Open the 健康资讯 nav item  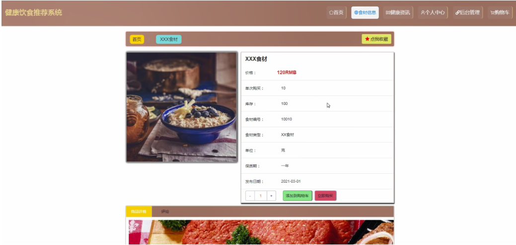click(398, 12)
